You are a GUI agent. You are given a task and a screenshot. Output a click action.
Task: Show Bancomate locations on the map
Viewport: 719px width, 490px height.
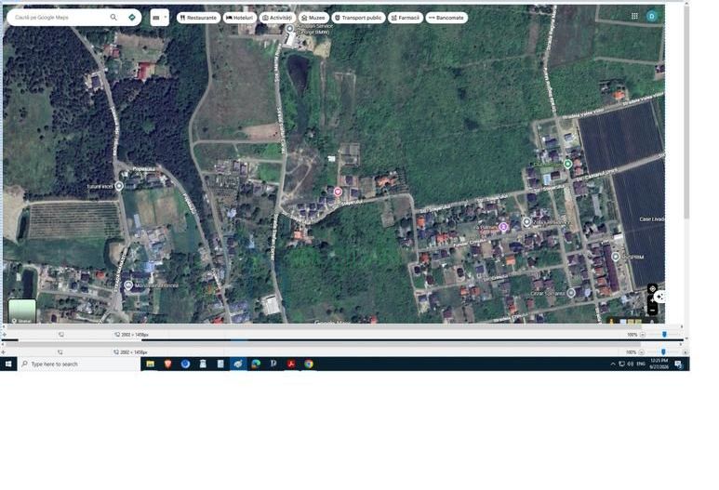coord(446,18)
